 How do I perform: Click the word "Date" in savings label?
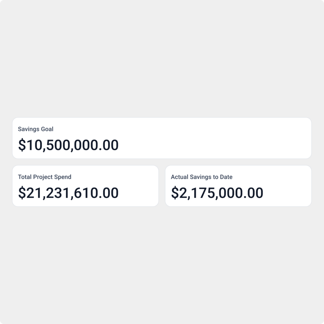[x=226, y=177]
